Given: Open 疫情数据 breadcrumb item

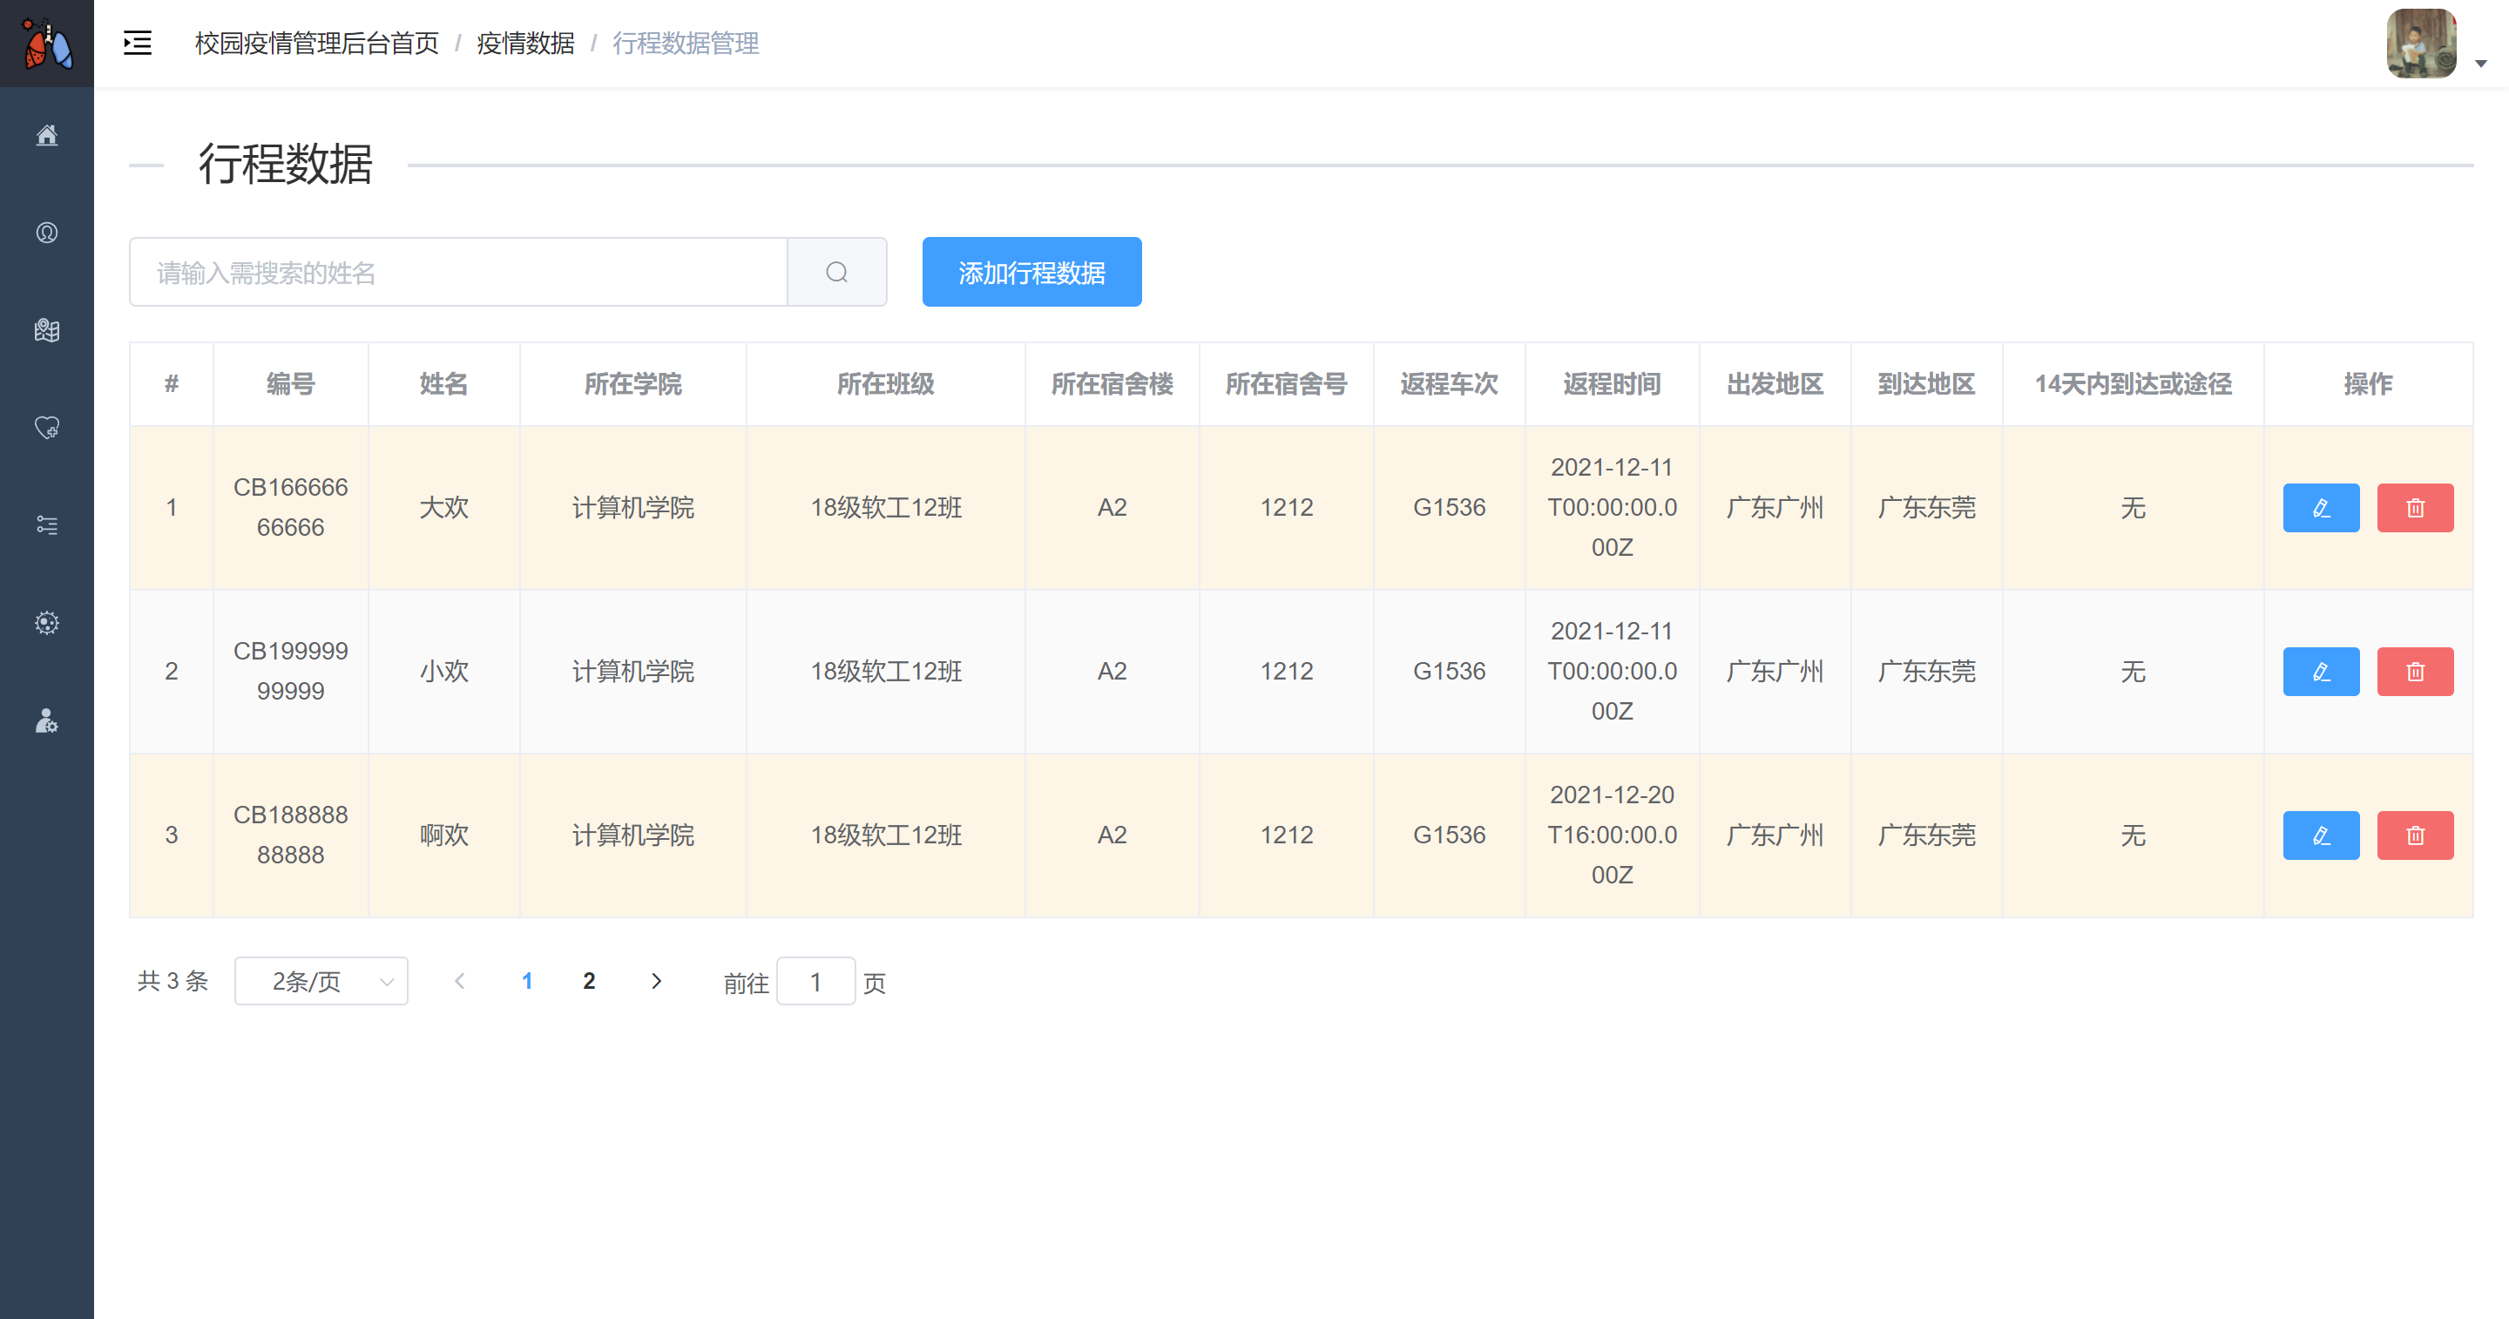Looking at the screenshot, I should pyautogui.click(x=525, y=43).
